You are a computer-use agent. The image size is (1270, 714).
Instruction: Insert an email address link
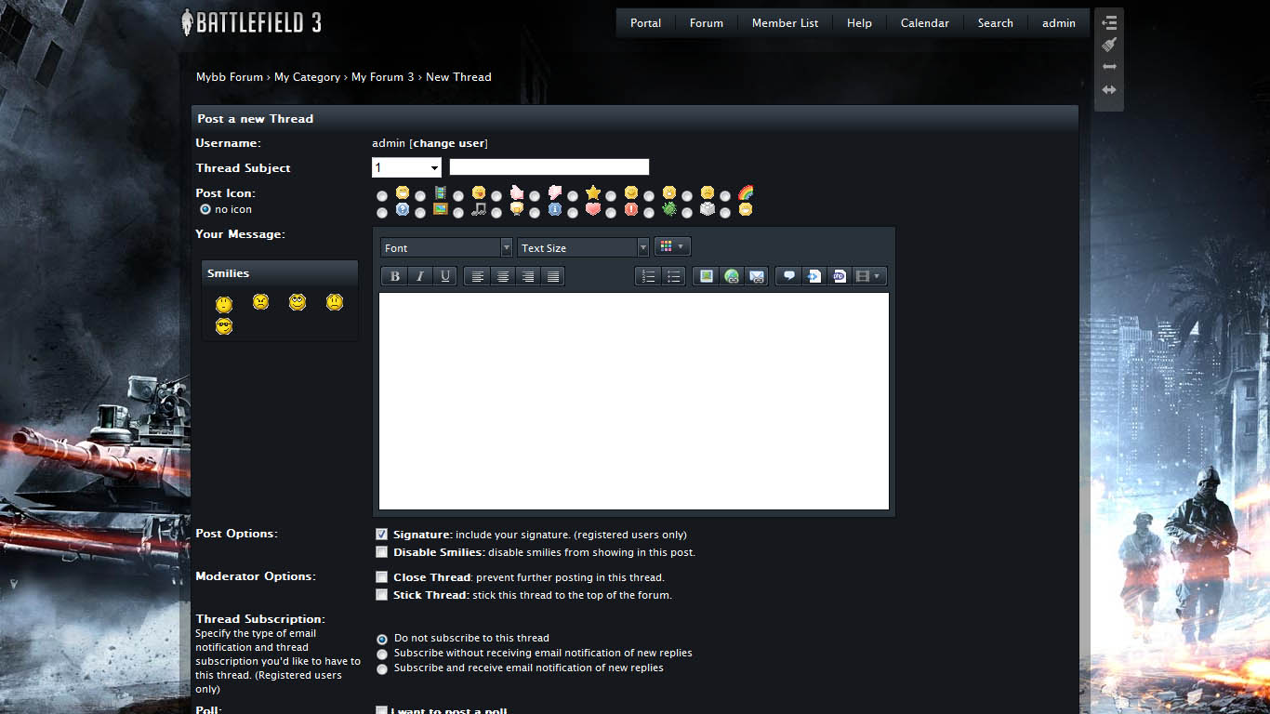coord(757,276)
